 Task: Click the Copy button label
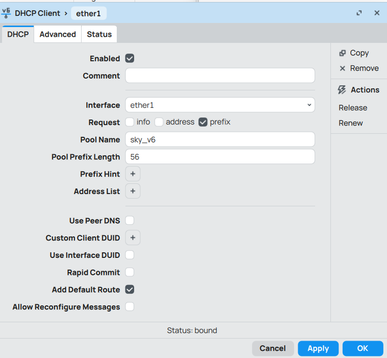359,53
